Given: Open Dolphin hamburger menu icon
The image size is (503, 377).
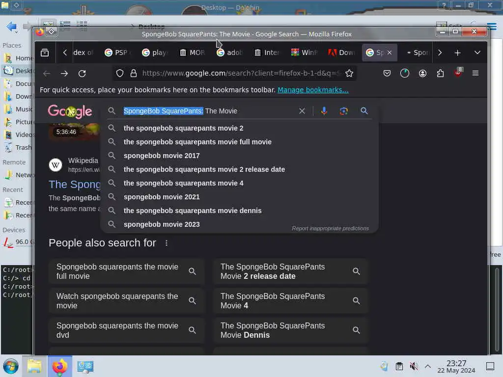Looking at the screenshot, I should pyautogui.click(x=492, y=26).
